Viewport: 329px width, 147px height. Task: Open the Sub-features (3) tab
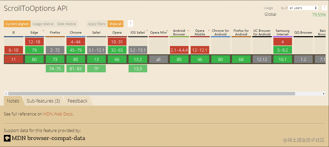pos(43,101)
